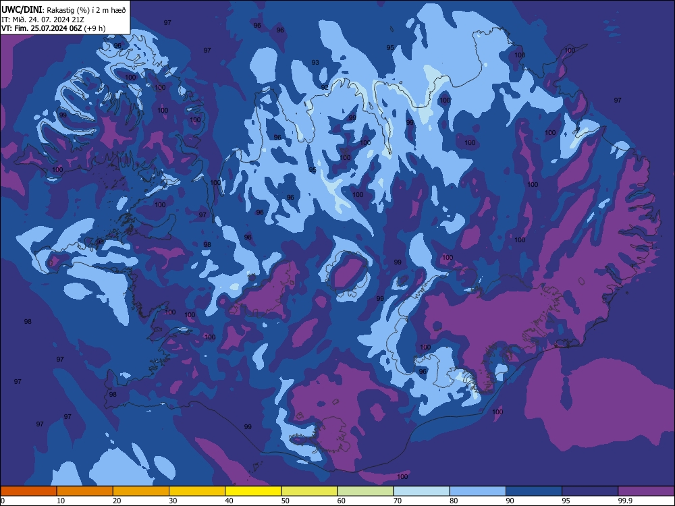
Task: Click the 'VT: Fim. 25.07.2024 06Z (+9 h)' line
Action: tap(53, 28)
